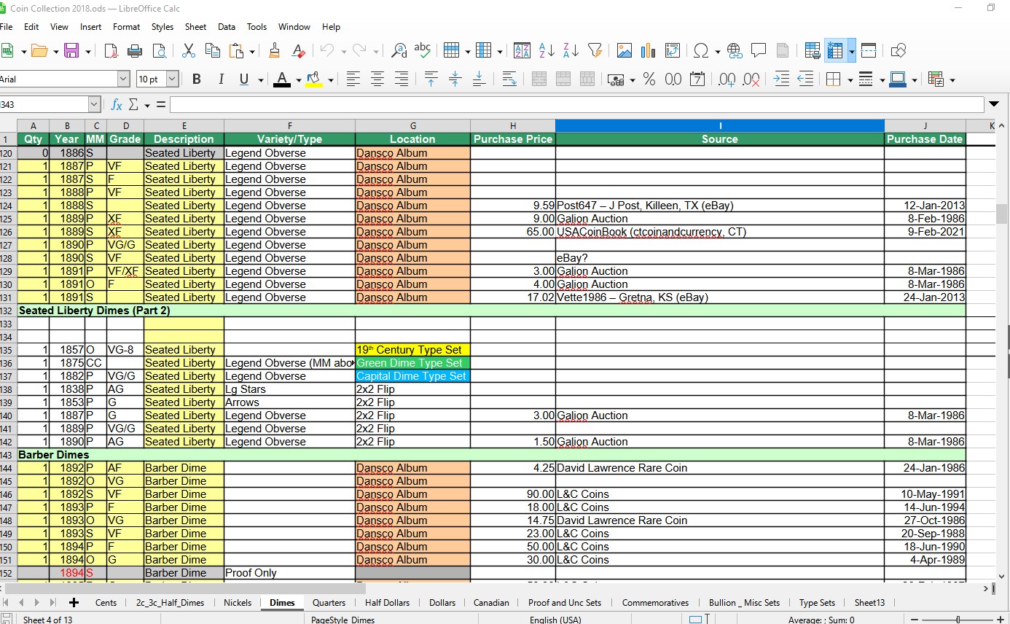Sort ascending A to Z

click(x=547, y=50)
